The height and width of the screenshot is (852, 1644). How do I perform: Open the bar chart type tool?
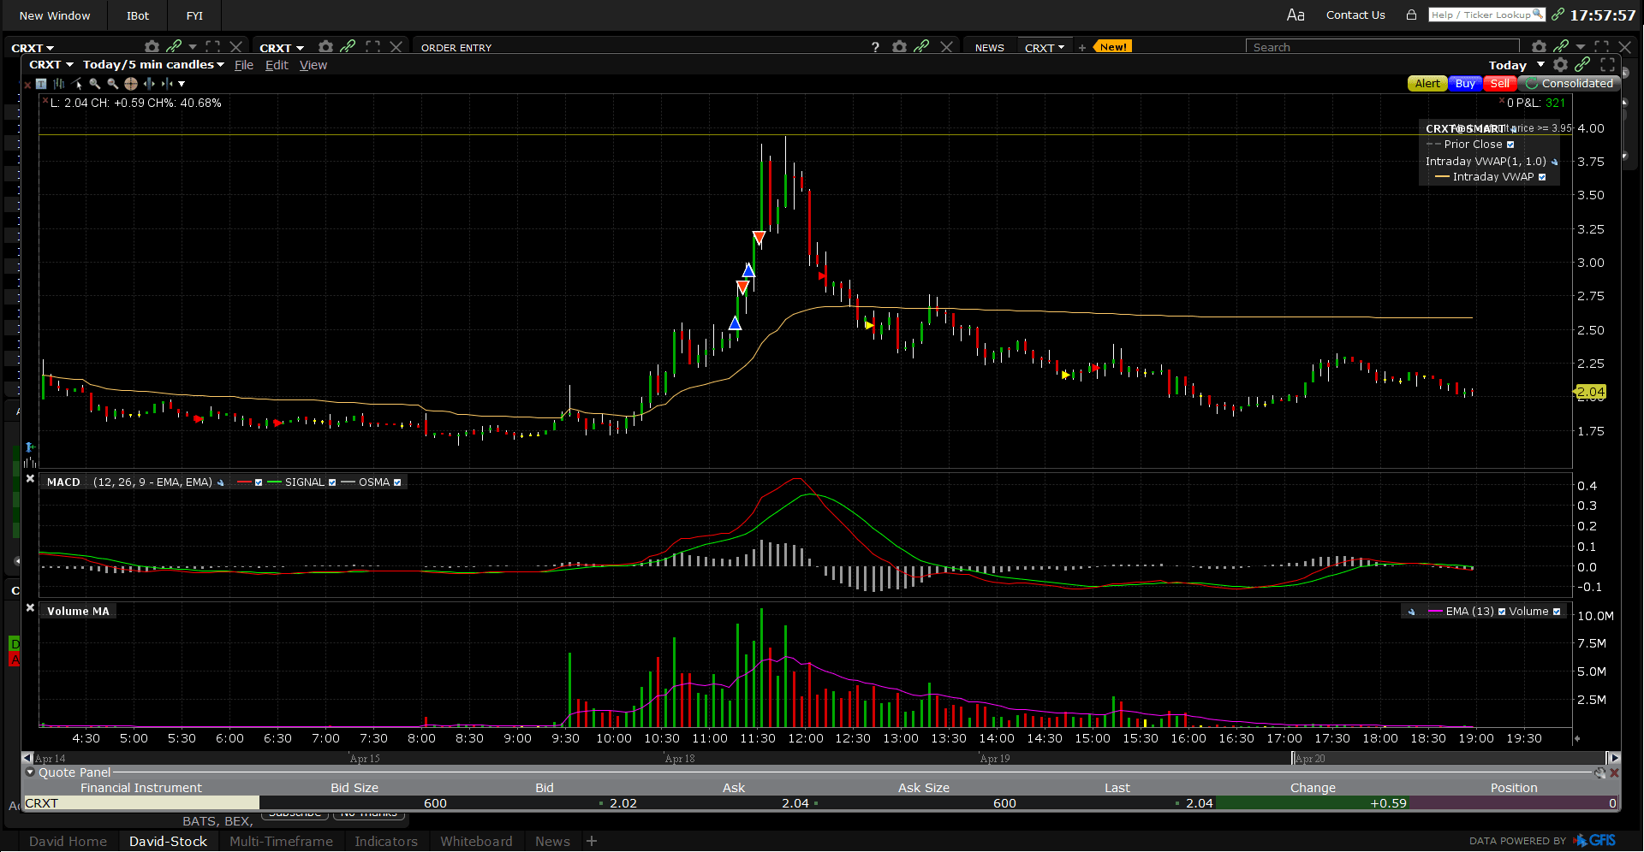pos(59,84)
